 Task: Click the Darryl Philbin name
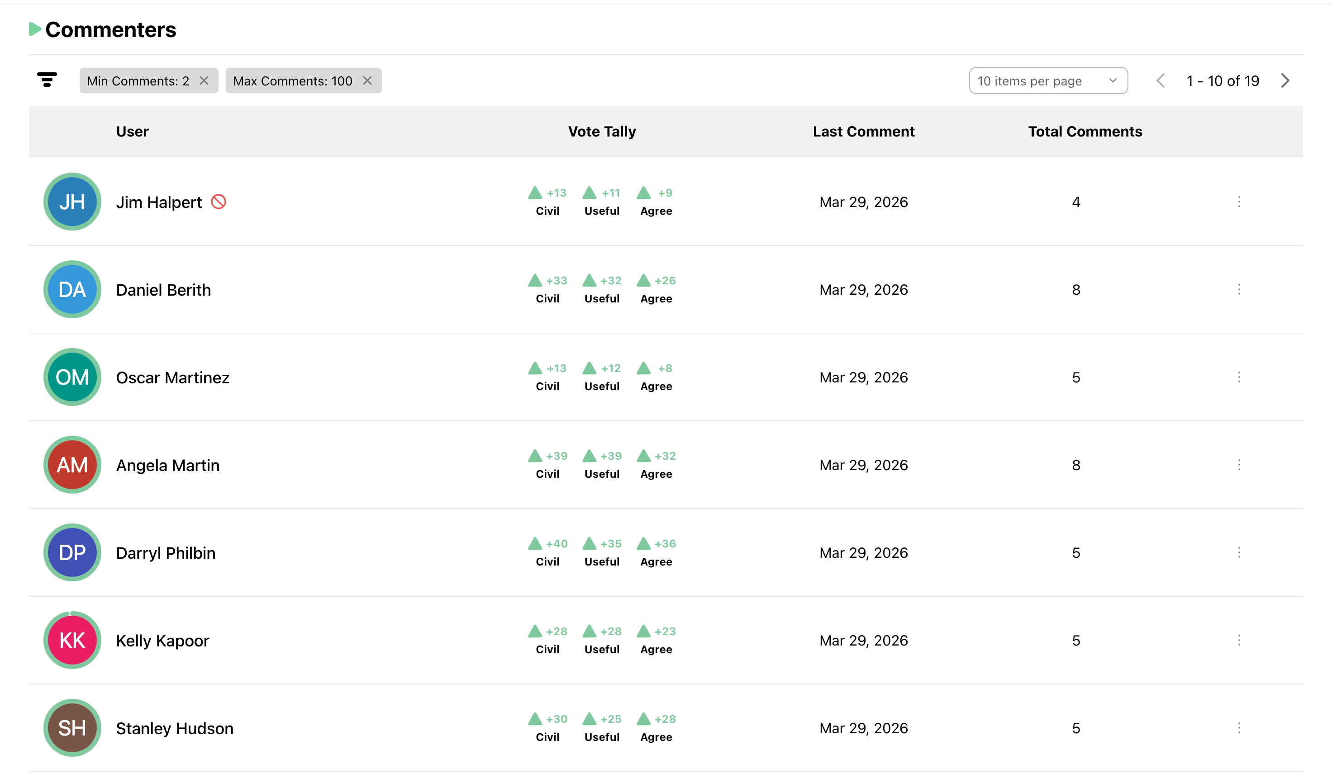tap(166, 553)
